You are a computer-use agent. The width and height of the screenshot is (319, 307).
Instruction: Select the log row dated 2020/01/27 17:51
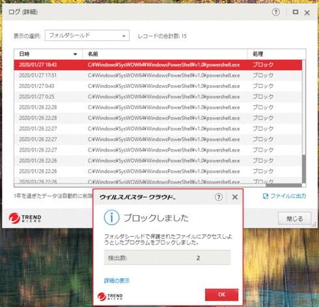pyautogui.click(x=158, y=75)
